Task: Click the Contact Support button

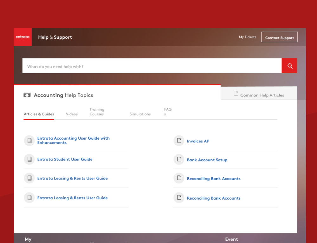Action: tap(279, 37)
